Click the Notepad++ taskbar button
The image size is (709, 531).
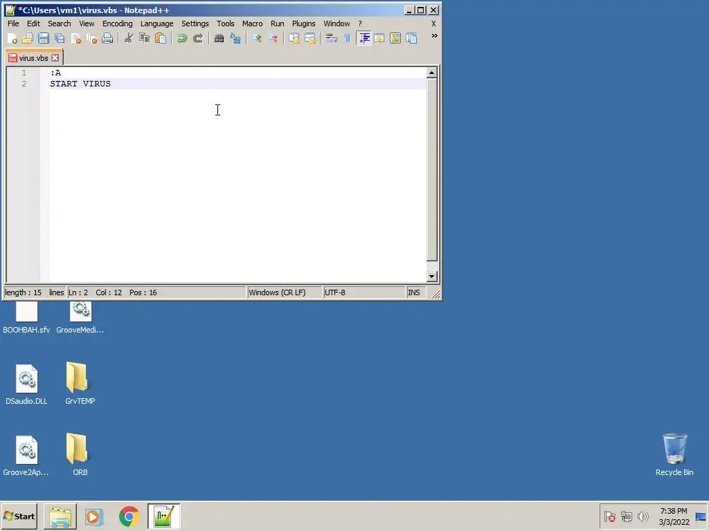pyautogui.click(x=163, y=516)
